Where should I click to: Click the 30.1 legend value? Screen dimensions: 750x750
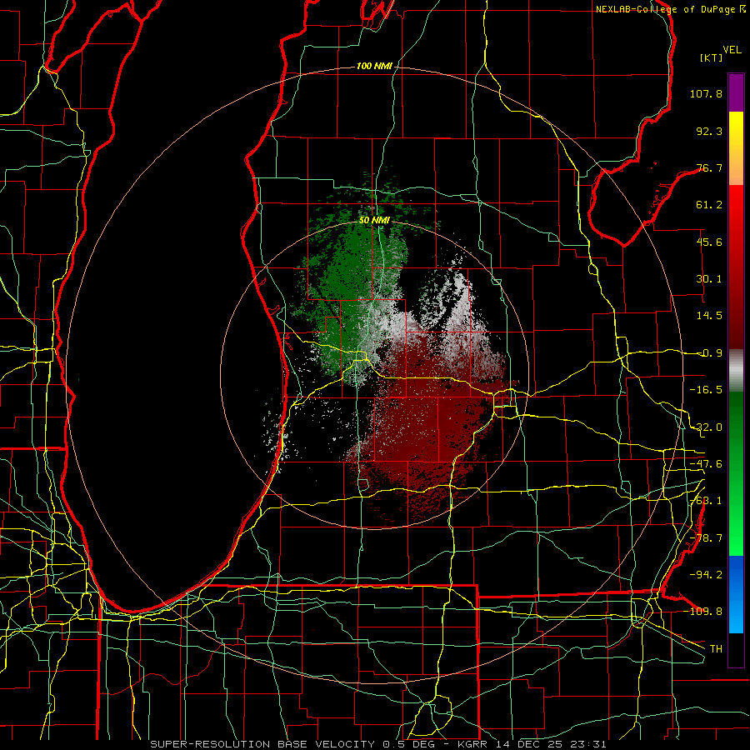pyautogui.click(x=709, y=279)
